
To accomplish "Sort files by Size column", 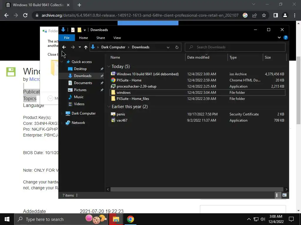I will pyautogui.click(x=275, y=57).
